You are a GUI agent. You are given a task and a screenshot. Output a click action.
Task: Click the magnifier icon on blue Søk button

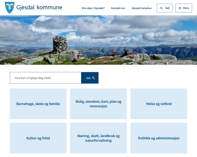[93, 78]
